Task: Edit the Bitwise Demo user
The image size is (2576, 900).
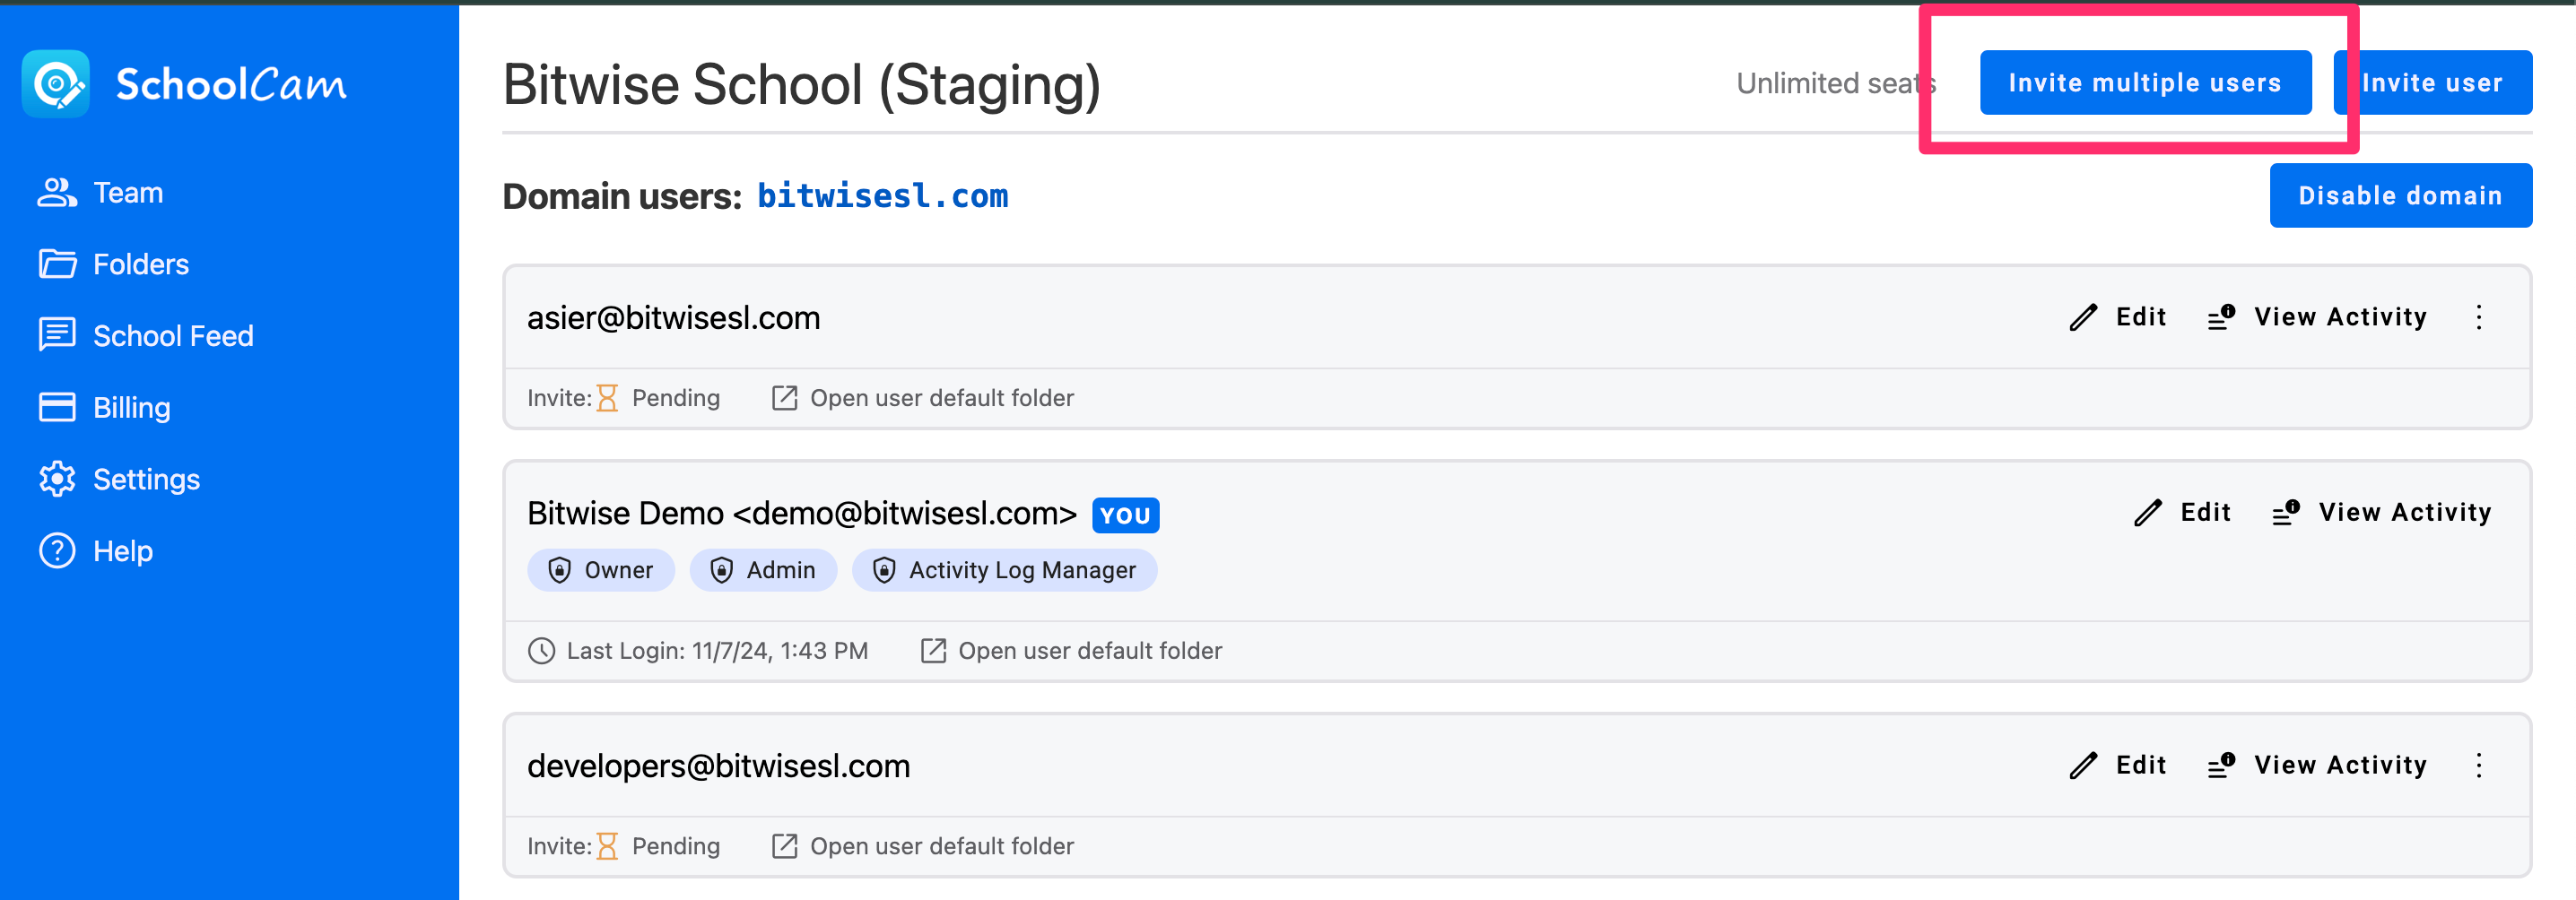Action: pos(2182,514)
